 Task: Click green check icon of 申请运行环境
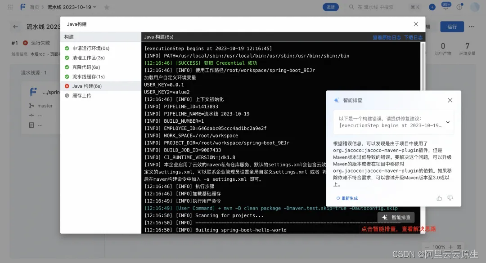point(67,48)
